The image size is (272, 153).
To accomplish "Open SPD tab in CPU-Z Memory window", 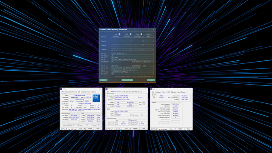I will [169, 92].
